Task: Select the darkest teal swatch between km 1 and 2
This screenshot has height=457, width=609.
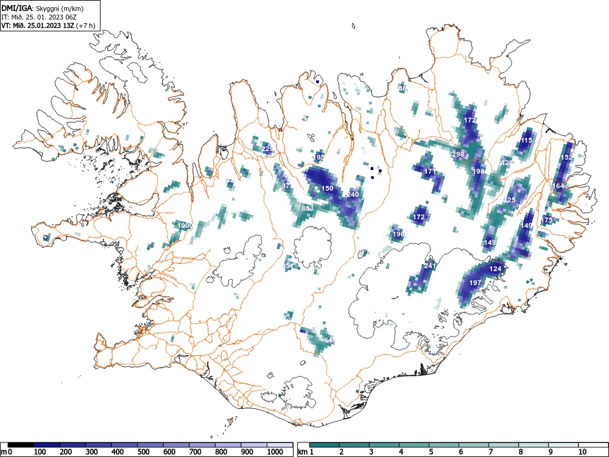Action: point(325,445)
